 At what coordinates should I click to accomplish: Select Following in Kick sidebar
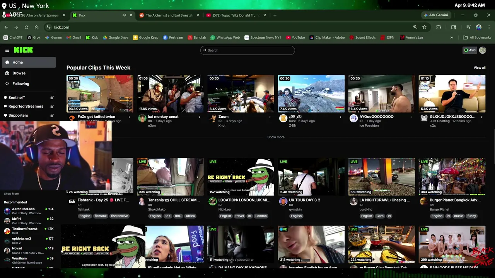(x=29, y=83)
